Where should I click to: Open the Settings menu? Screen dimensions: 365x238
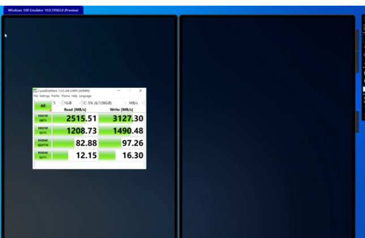click(x=45, y=96)
